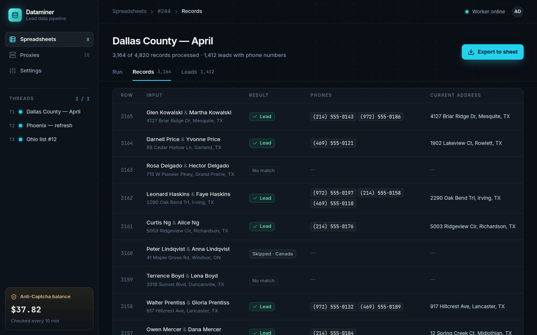Click the No match badge for Rosa Delgado
537x335 pixels.
click(x=263, y=170)
